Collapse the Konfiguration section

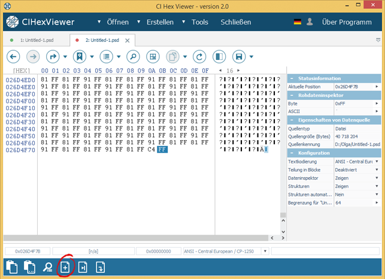pyautogui.click(x=292, y=153)
